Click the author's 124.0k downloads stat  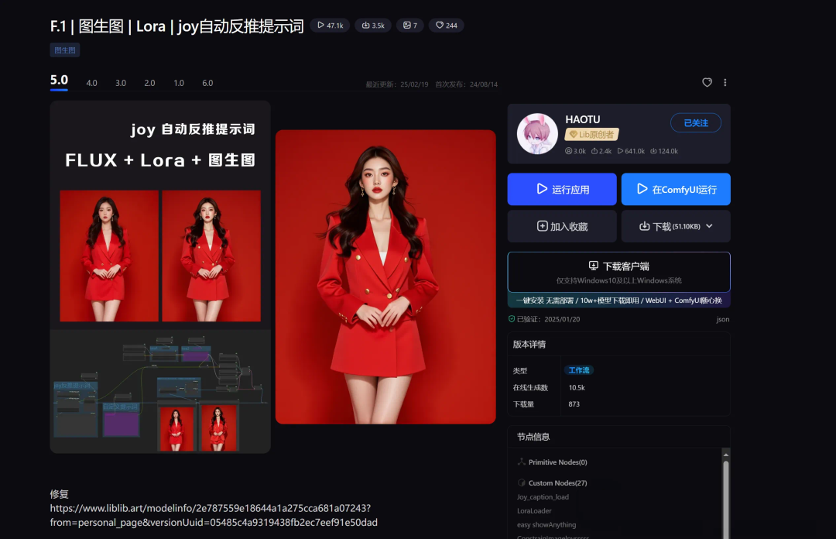(x=664, y=151)
